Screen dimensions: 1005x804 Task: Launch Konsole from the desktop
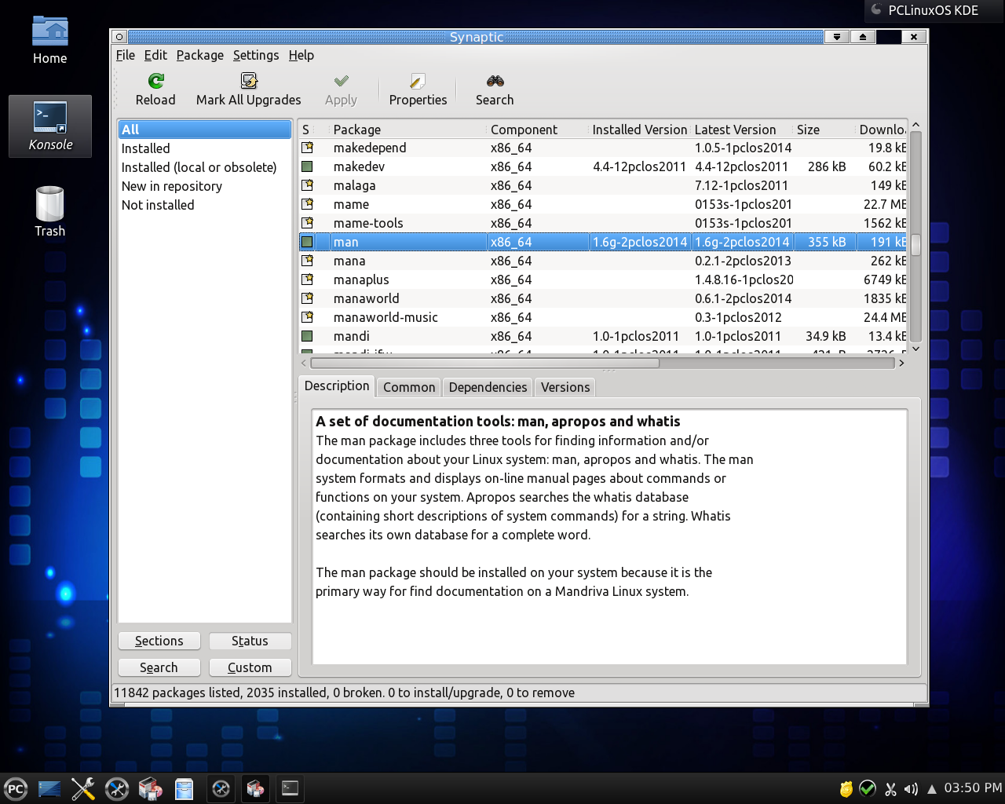coord(50,126)
